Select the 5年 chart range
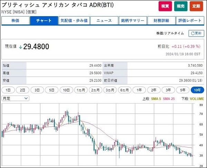The height and width of the screenshot is (168, 207). coord(183,90)
